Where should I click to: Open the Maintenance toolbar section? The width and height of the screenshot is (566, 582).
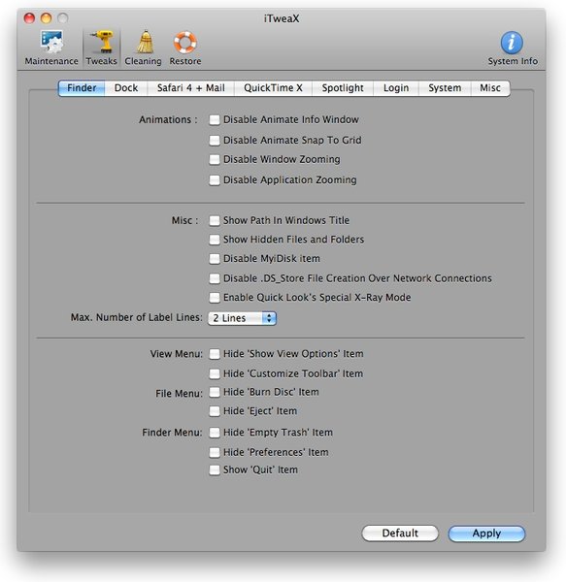[x=51, y=48]
